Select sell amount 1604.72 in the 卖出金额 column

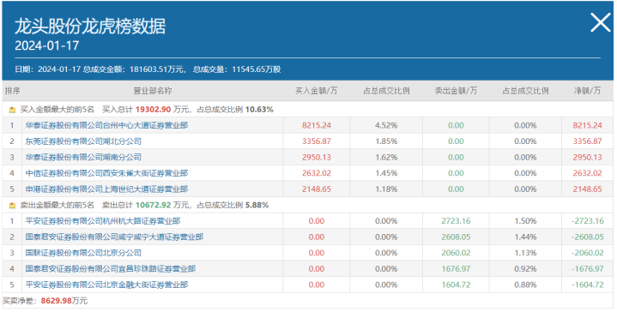click(x=456, y=285)
